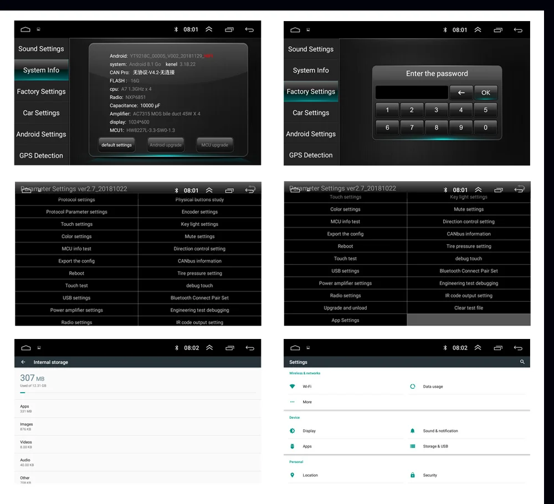Click the three-dots More icon
The image size is (554, 504).
[x=292, y=402]
